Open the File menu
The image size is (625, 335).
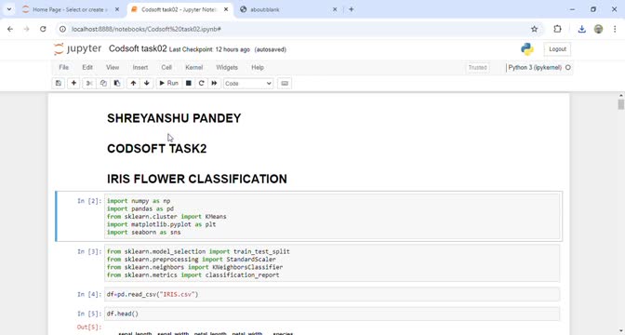(x=64, y=67)
